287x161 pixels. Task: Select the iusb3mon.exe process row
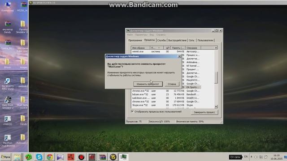pyautogui.click(x=165, y=98)
